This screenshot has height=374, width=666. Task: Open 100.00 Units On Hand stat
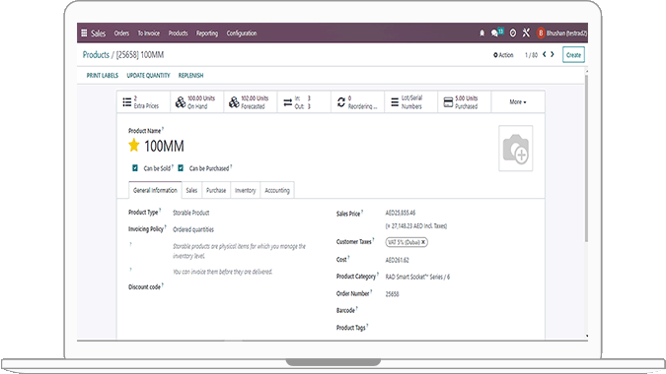point(197,102)
